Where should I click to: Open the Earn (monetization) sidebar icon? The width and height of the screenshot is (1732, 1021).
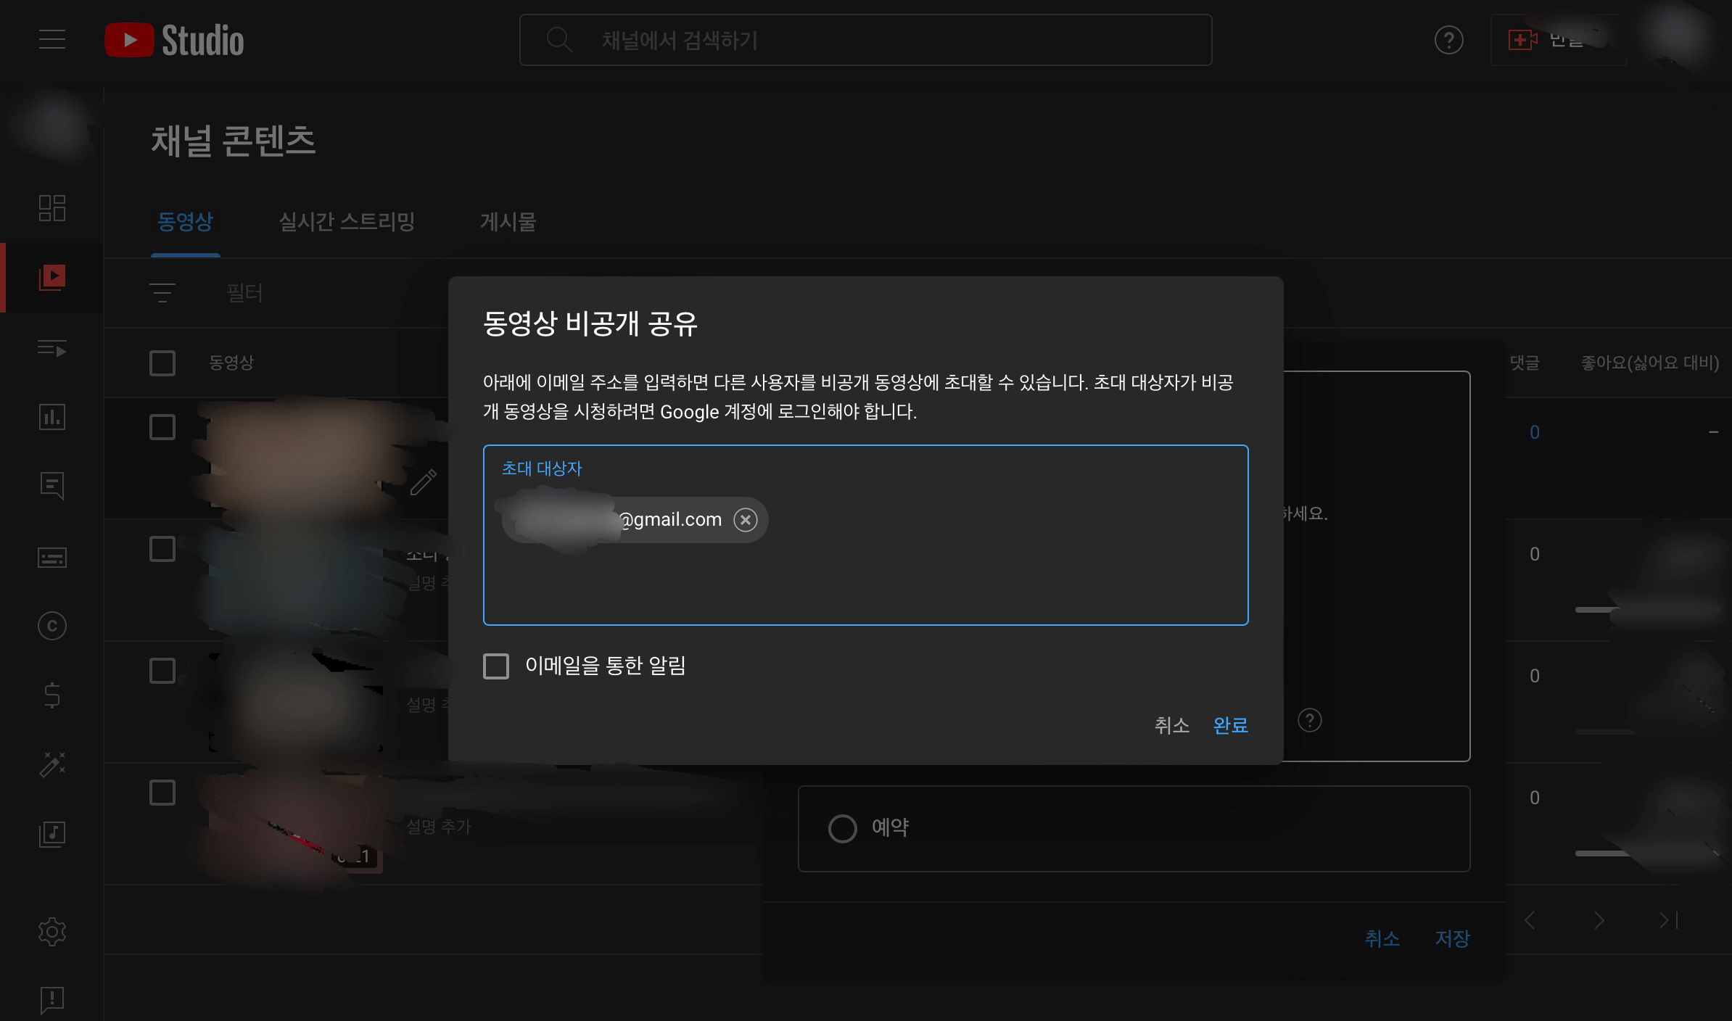click(x=51, y=695)
